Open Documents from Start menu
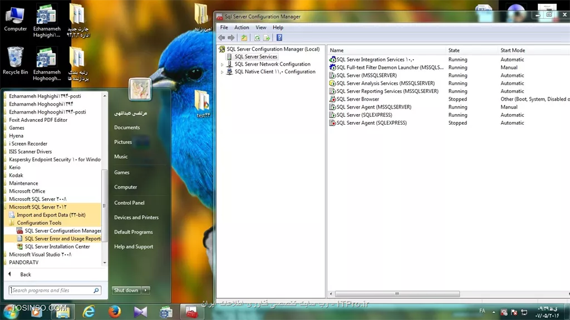Screen dimensions: 570x320 pyautogui.click(x=127, y=127)
